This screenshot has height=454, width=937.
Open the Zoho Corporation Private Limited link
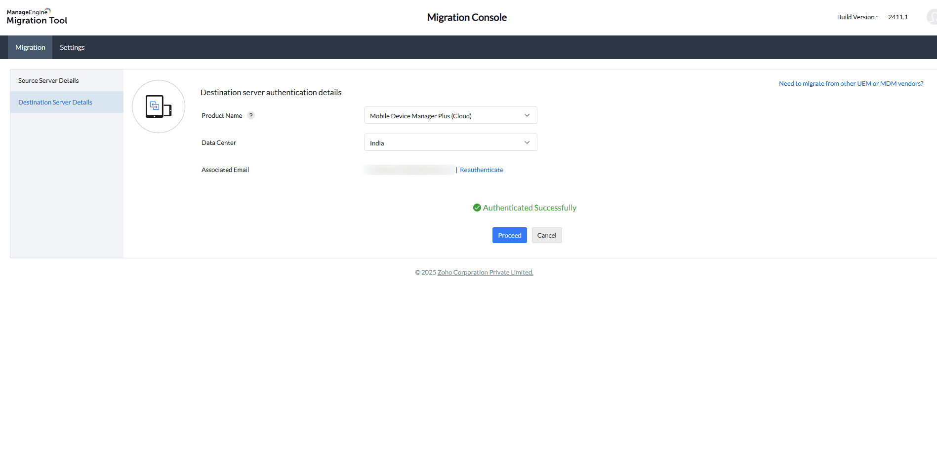486,272
